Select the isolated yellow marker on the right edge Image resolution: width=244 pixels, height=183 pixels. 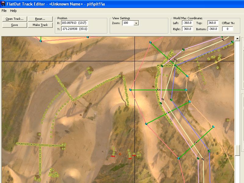point(228,120)
